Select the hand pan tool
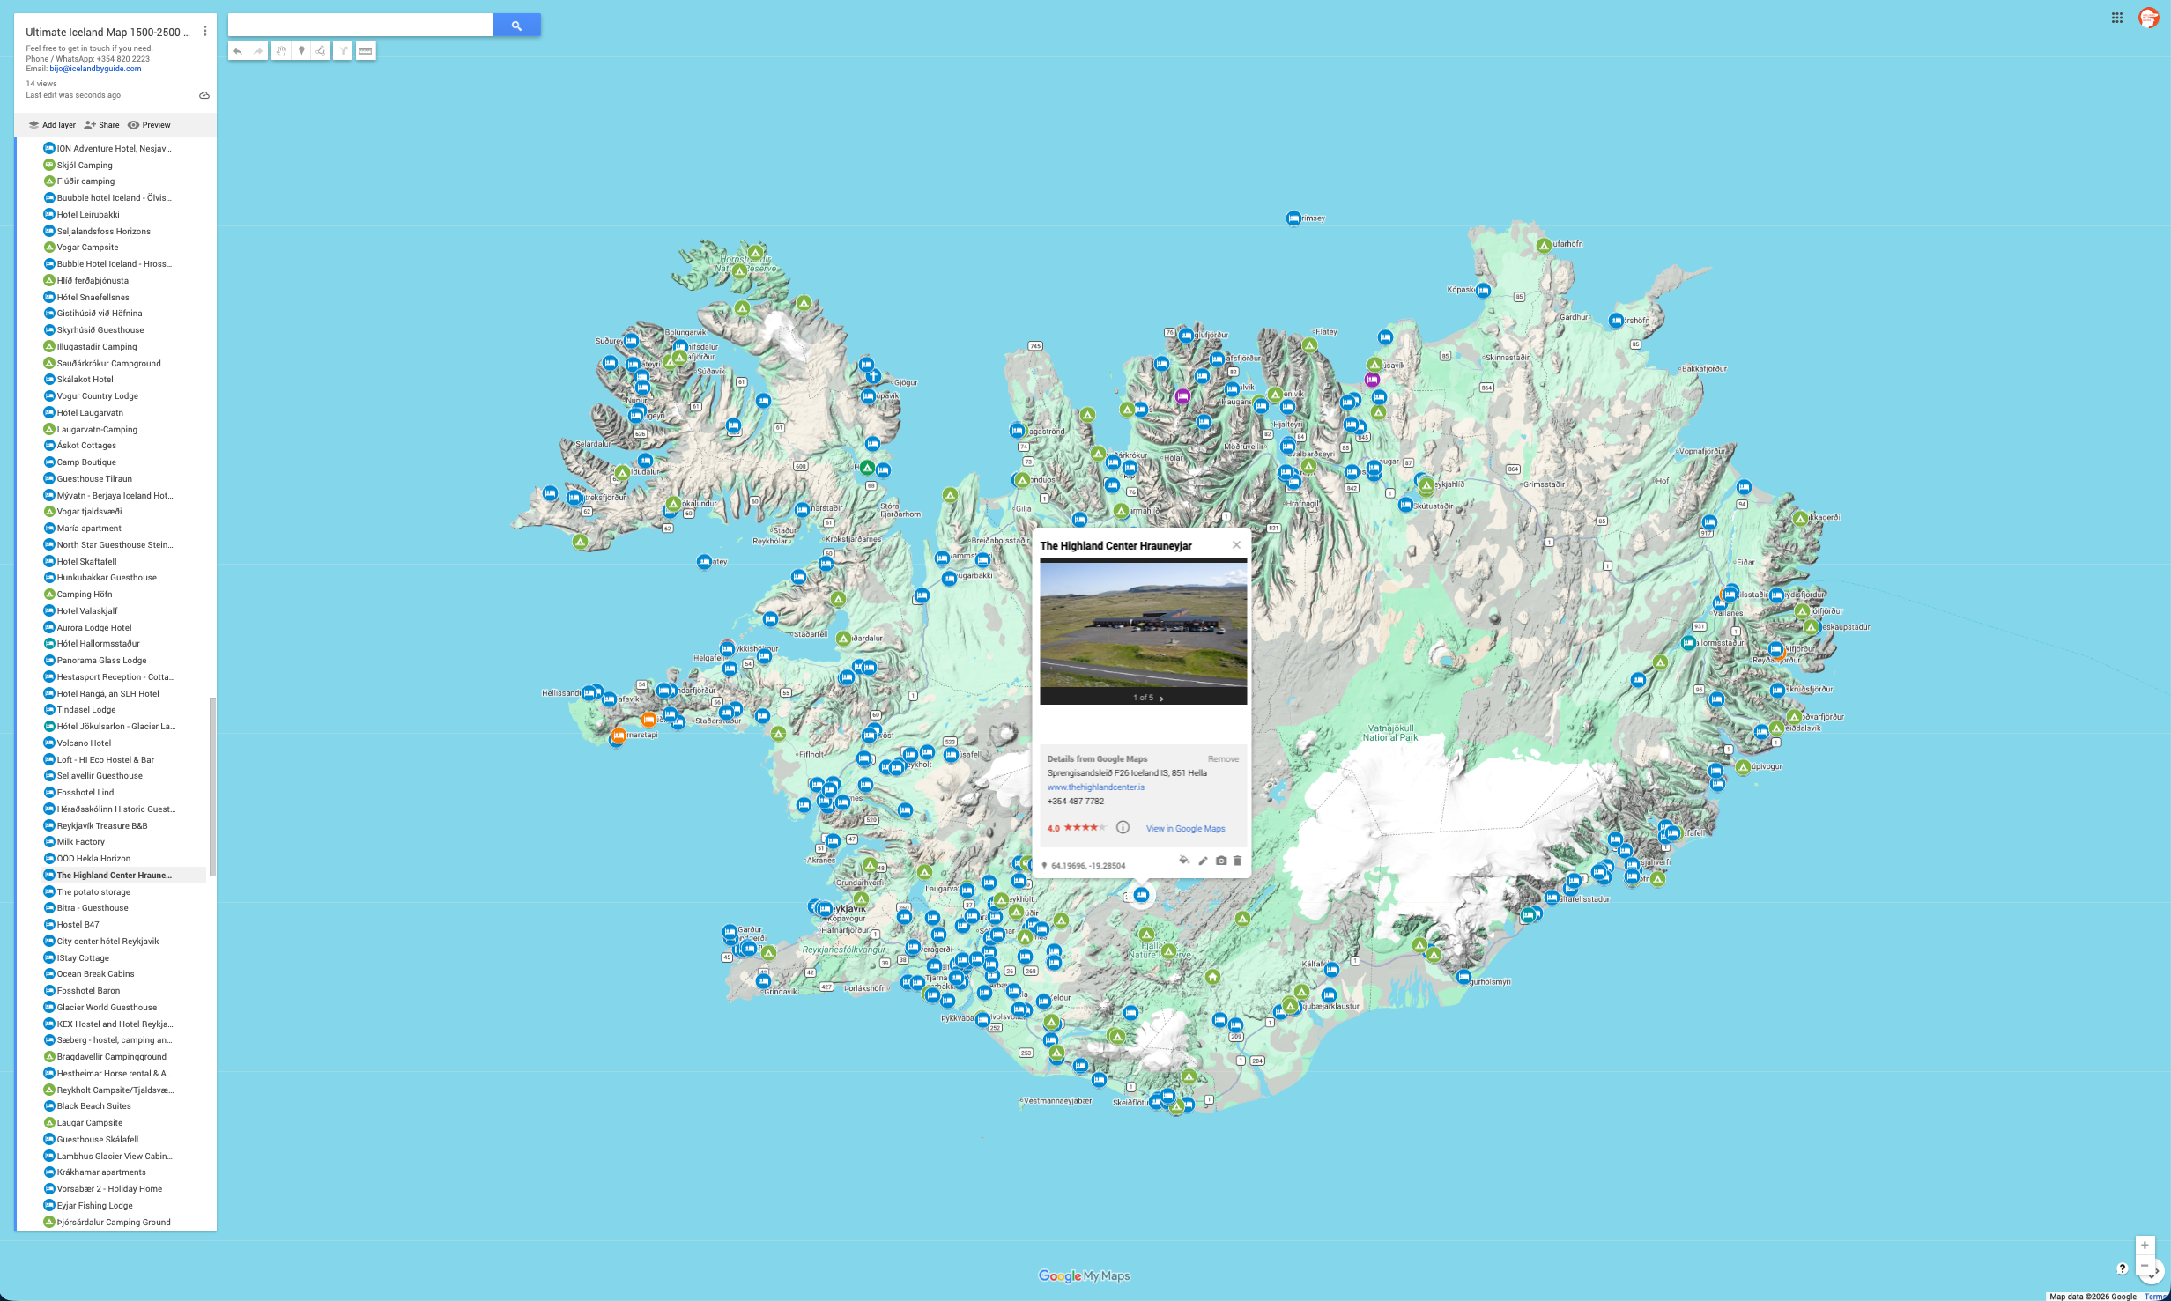 click(281, 51)
